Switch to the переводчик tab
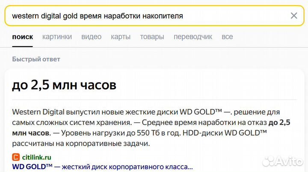The width and height of the screenshot is (308, 172). (x=193, y=37)
